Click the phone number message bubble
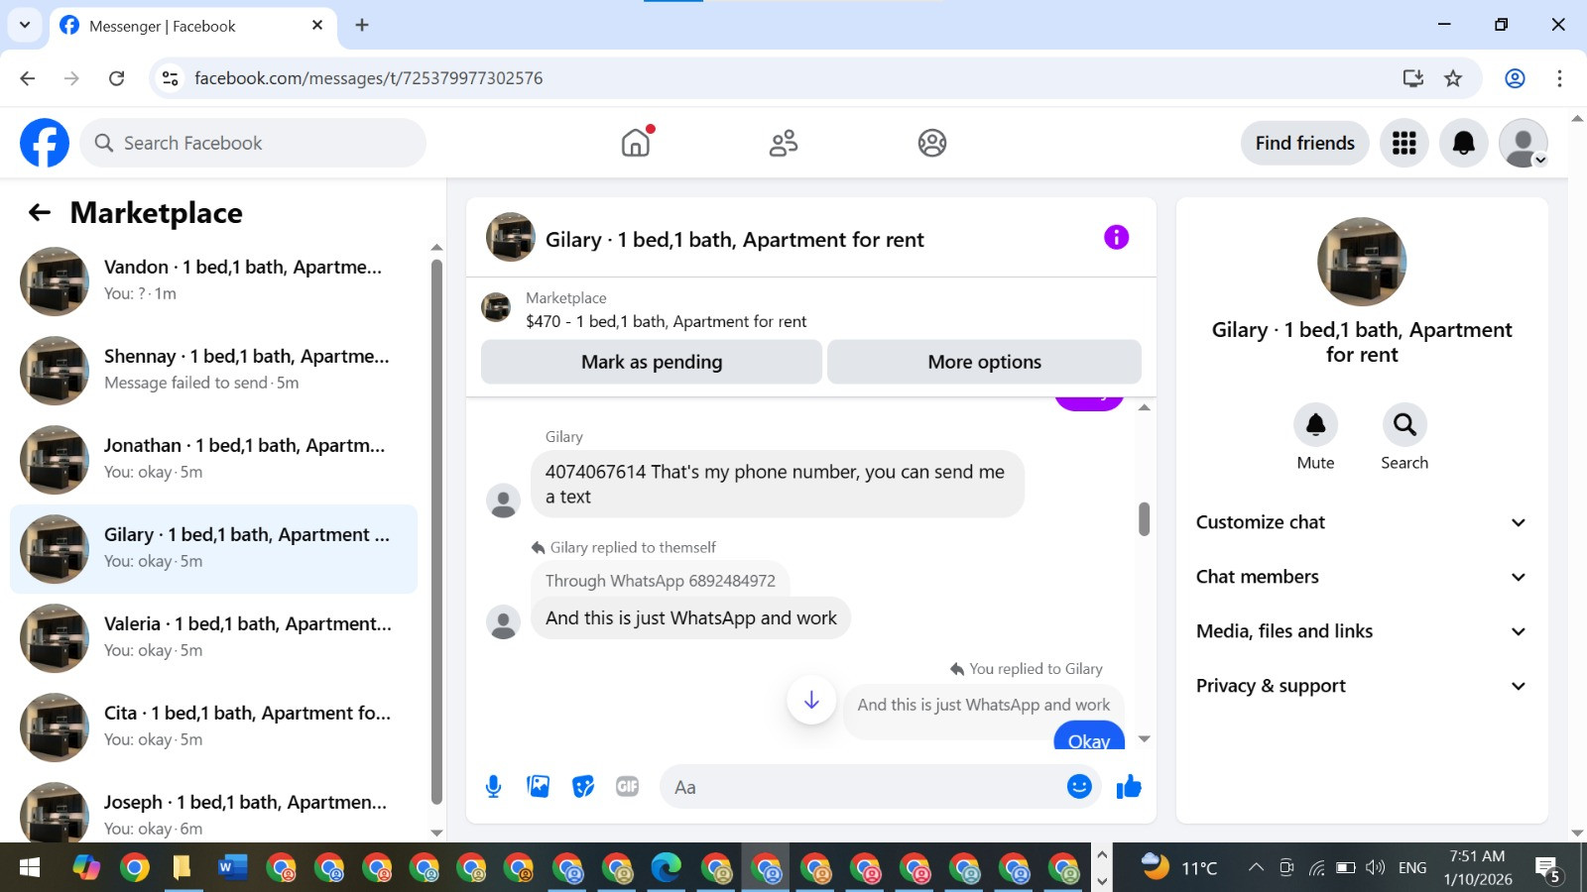1587x892 pixels. pyautogui.click(x=778, y=485)
